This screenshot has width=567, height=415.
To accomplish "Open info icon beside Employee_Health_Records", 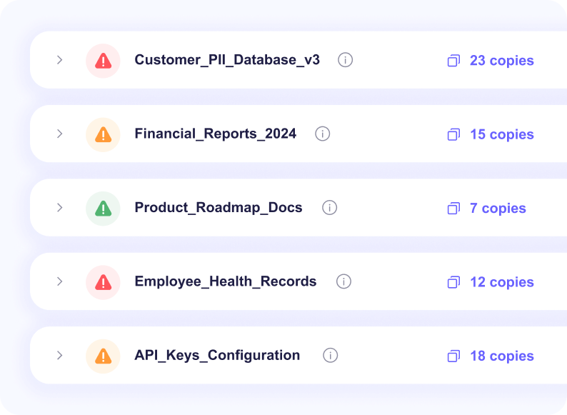I will 343,281.
